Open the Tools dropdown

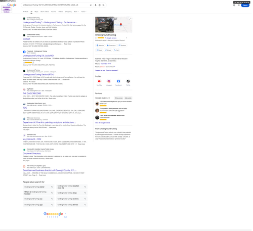pos(83,12)
